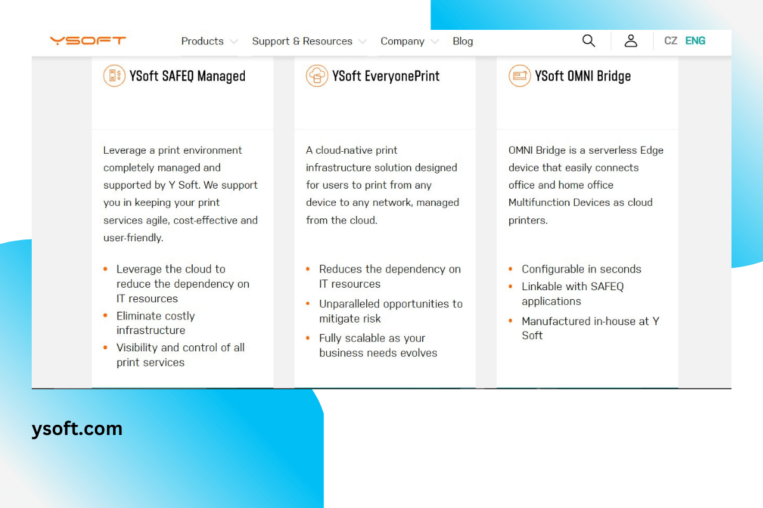Click the ysoft.com caption text
763x508 pixels.
click(x=77, y=429)
